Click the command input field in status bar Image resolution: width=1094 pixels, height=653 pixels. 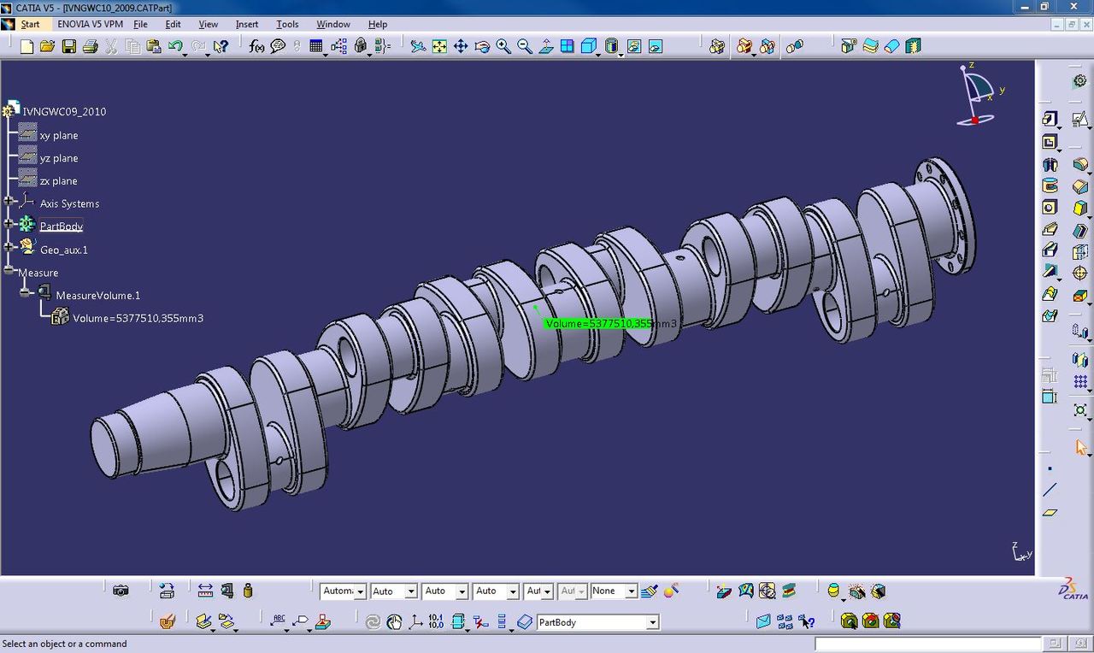[x=927, y=644]
